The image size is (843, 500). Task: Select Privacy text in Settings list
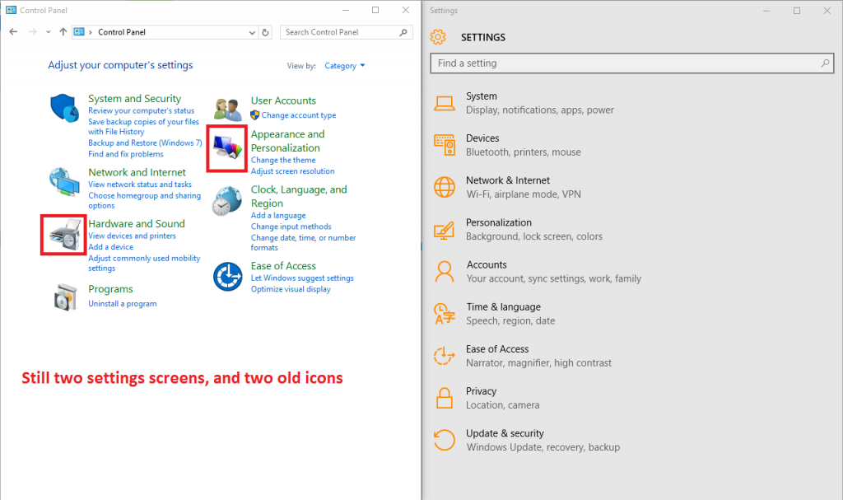tap(481, 391)
